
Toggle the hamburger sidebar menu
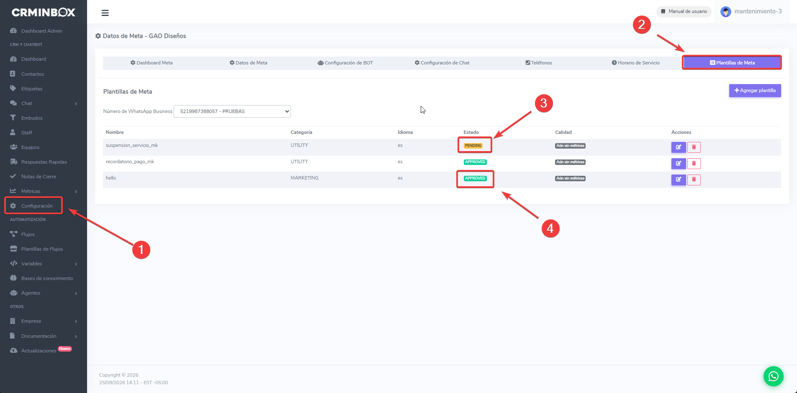point(105,13)
